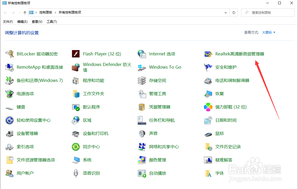Screen dimensions: 298x189
Task: Open the 查看(V) menu
Action: [x=37, y=21]
